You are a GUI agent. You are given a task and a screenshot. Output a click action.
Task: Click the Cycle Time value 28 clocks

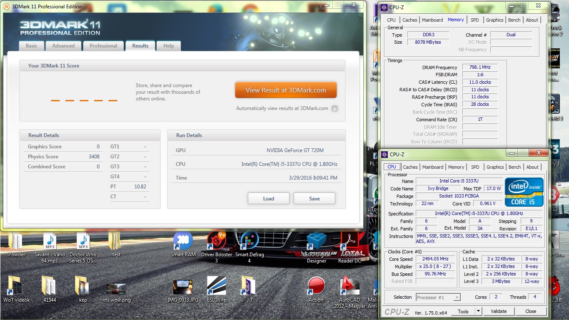tap(480, 104)
